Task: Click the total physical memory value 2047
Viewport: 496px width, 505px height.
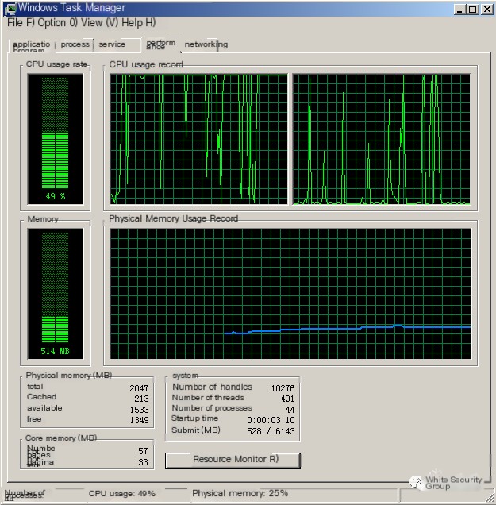Action: [x=139, y=388]
